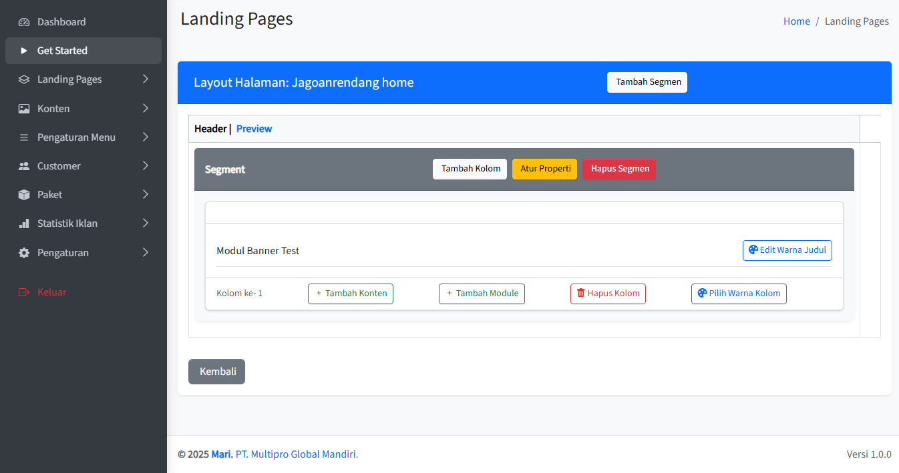
Task: Choose Pilih Warna Kolom color option
Action: tap(738, 294)
